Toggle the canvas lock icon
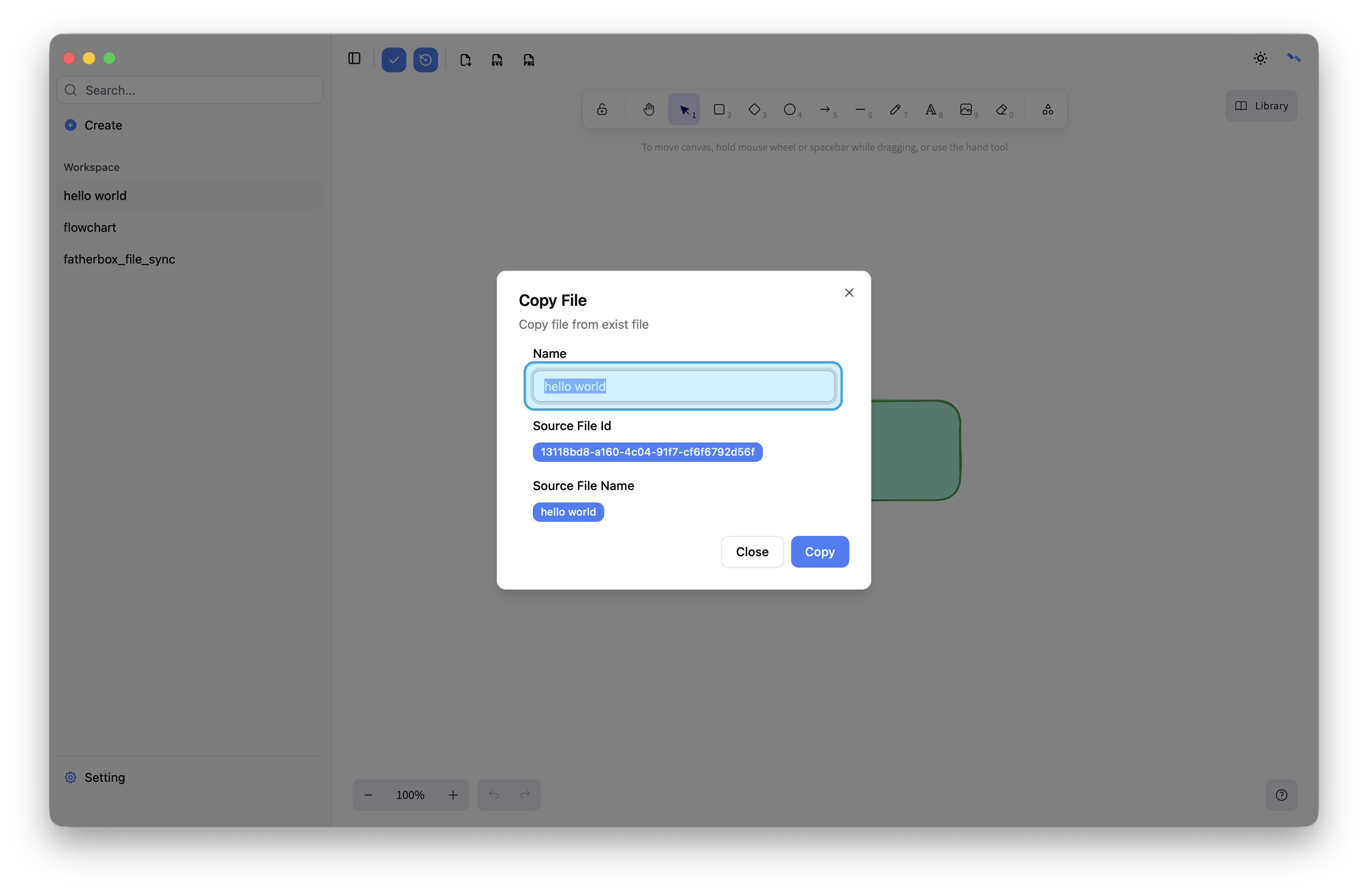 [x=602, y=109]
